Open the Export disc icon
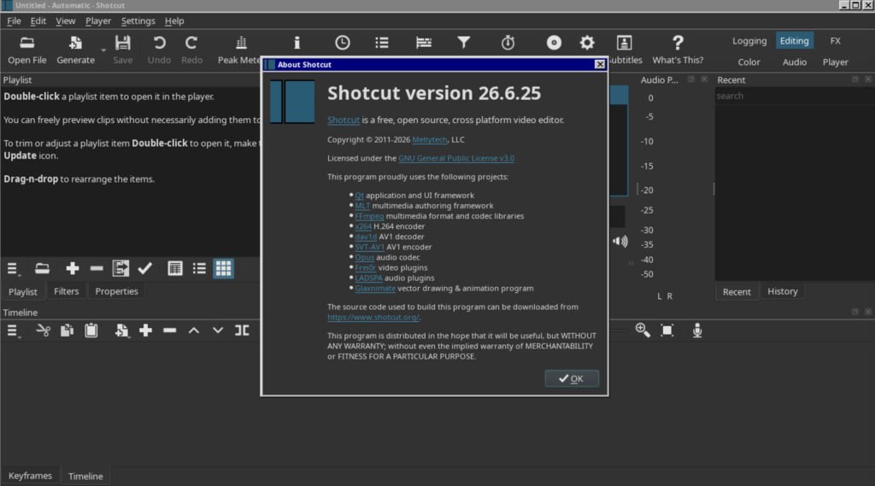This screenshot has width=875, height=486. 554,43
